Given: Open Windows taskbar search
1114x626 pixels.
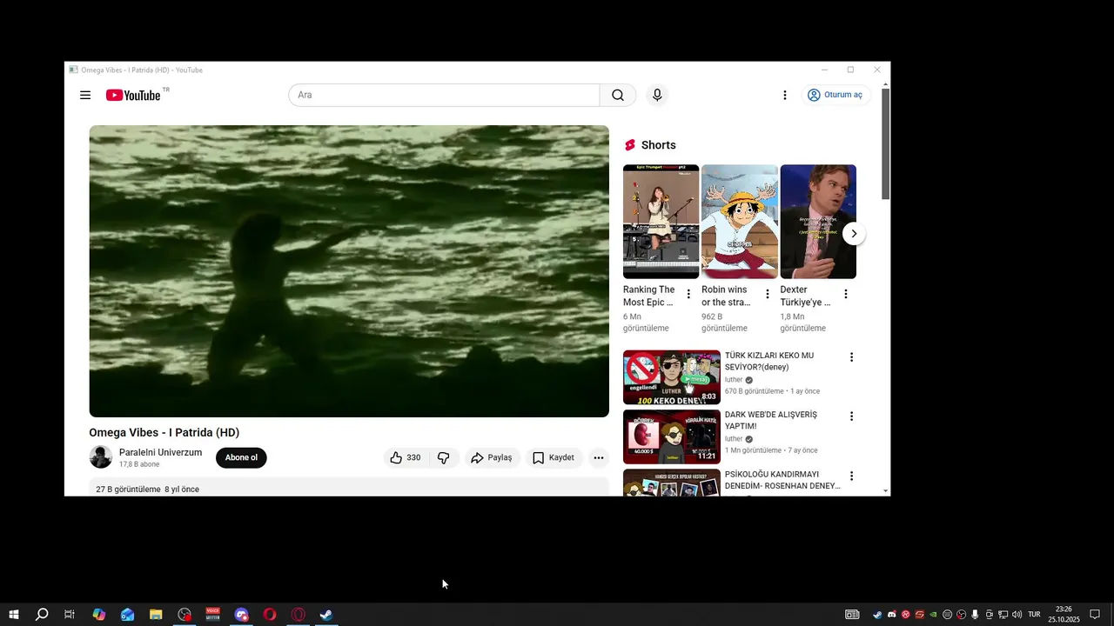Looking at the screenshot, I should coord(42,615).
